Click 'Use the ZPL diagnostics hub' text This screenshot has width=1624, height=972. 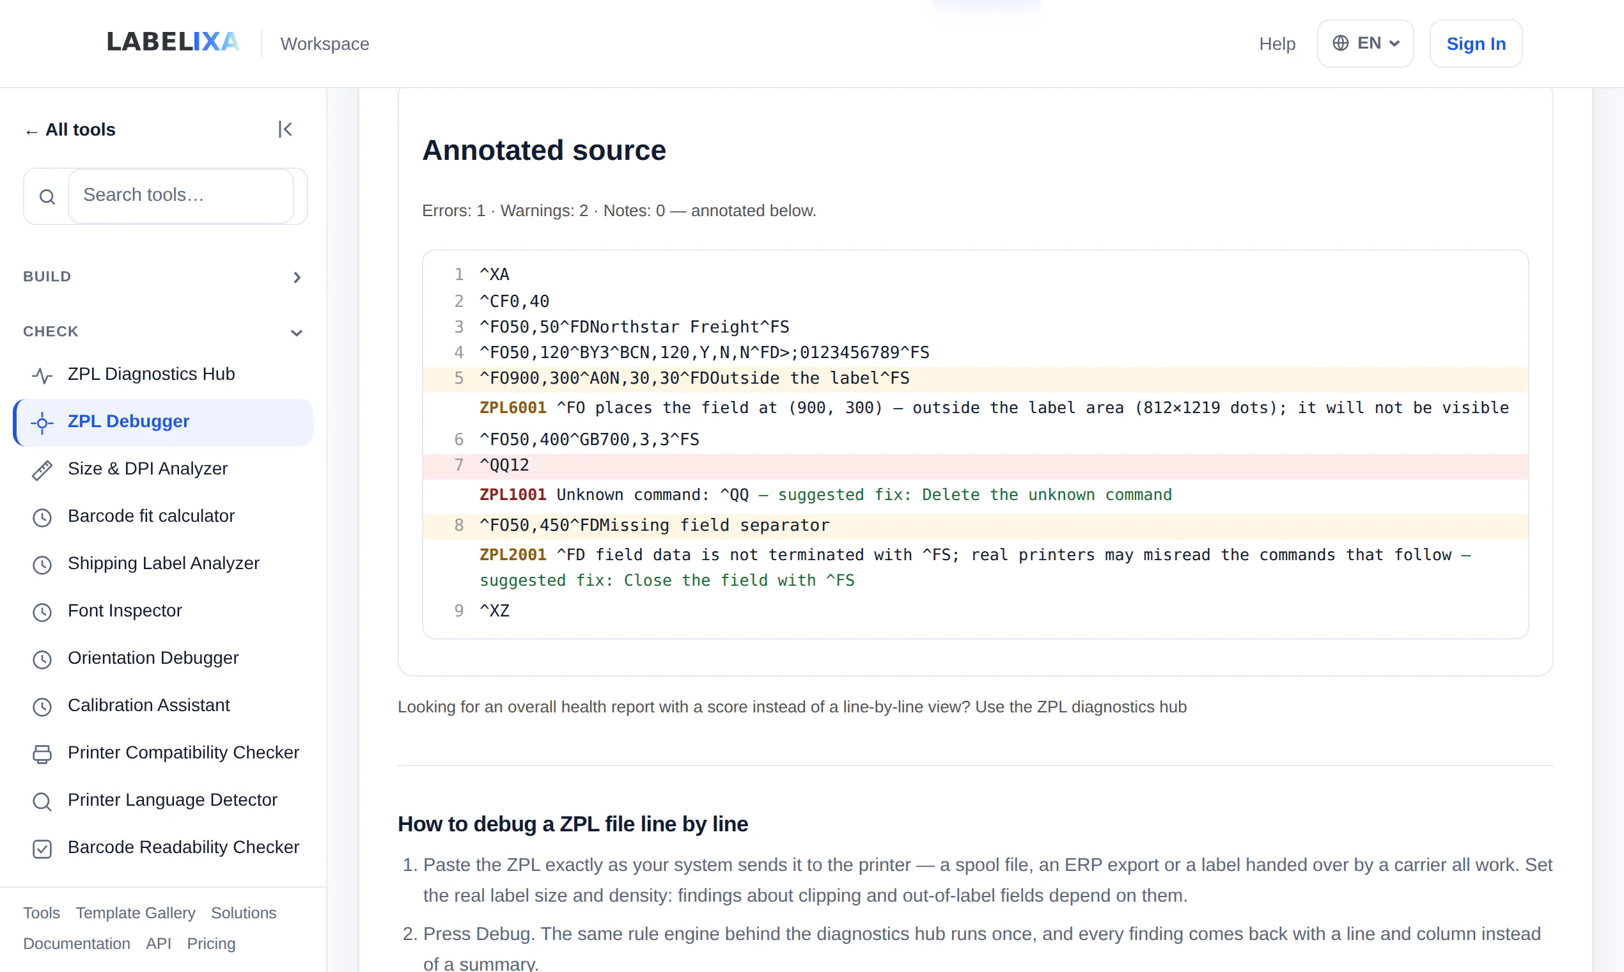(1081, 707)
